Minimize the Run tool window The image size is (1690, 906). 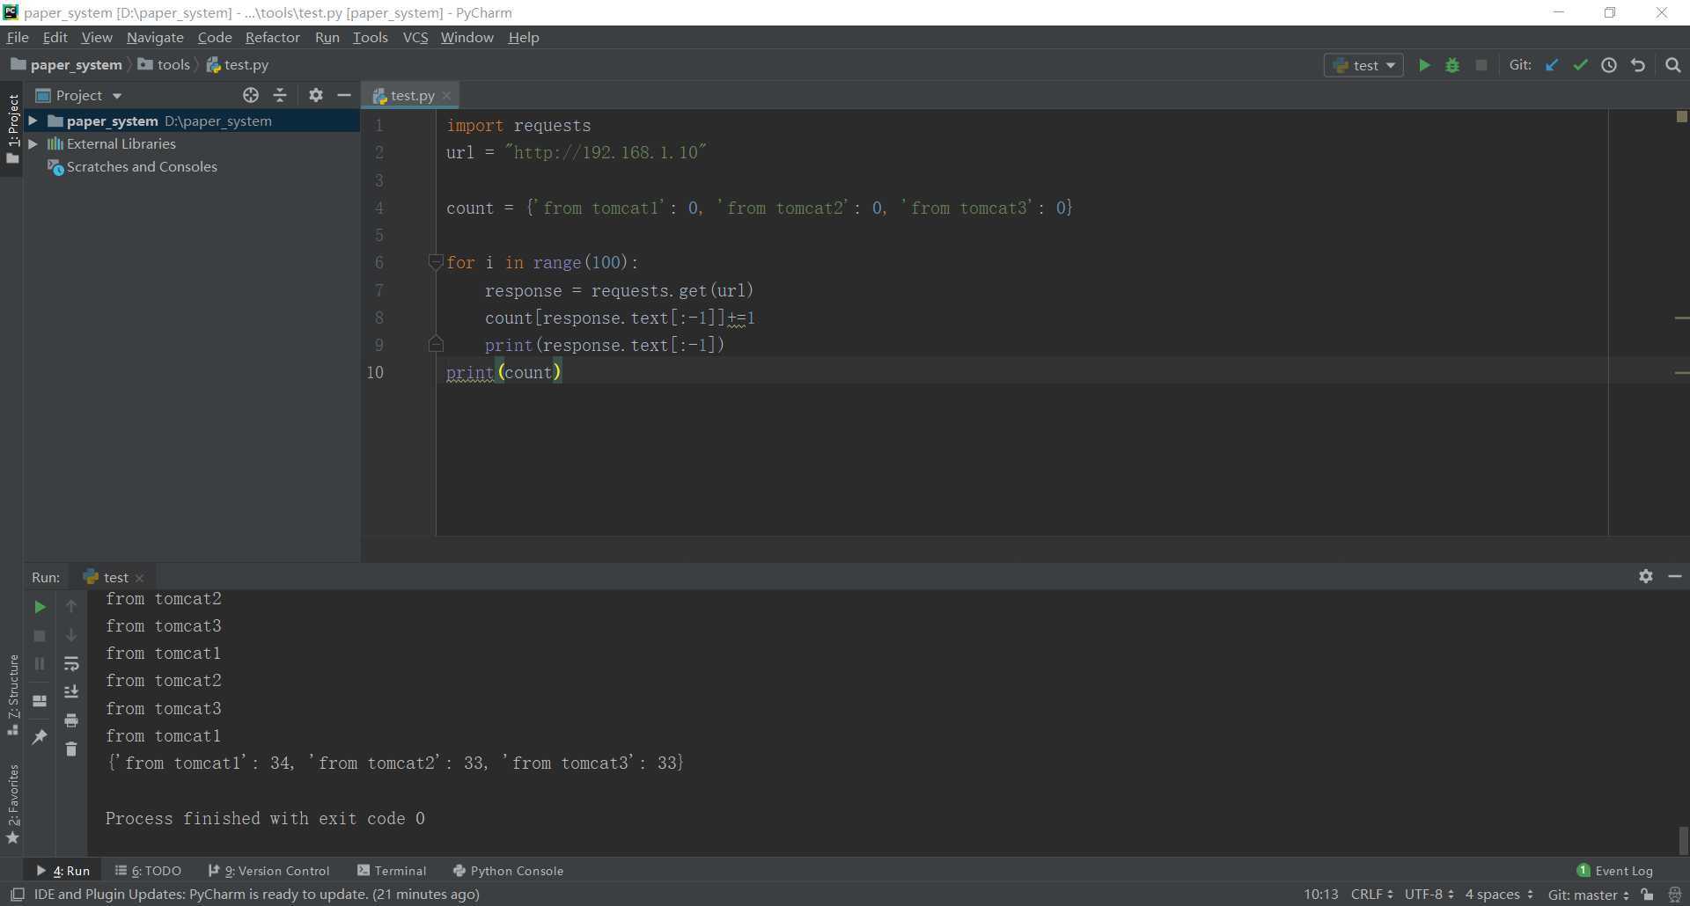pos(1675,576)
